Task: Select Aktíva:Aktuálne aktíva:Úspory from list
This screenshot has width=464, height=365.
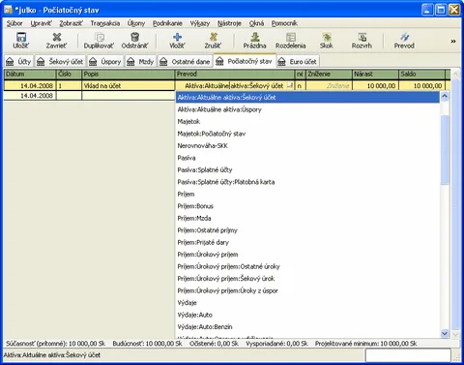Action: tap(307, 109)
